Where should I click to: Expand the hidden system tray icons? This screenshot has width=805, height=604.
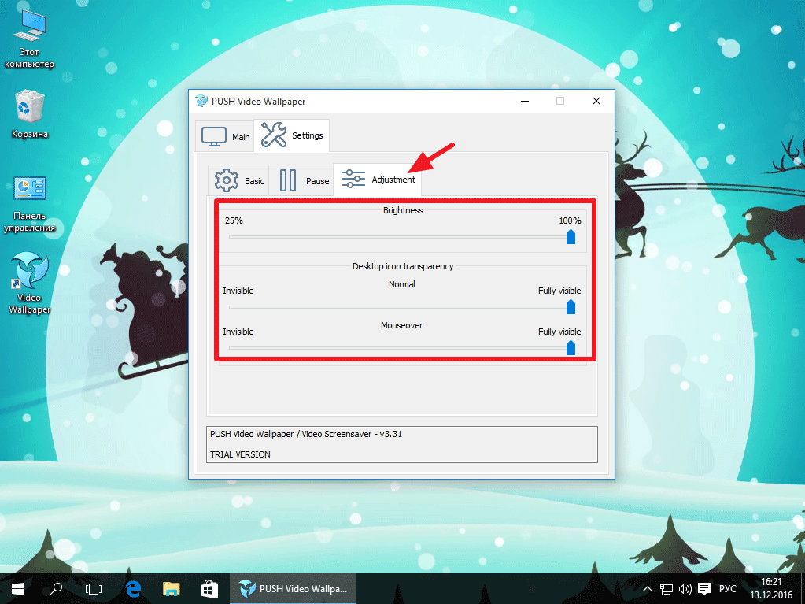(647, 588)
